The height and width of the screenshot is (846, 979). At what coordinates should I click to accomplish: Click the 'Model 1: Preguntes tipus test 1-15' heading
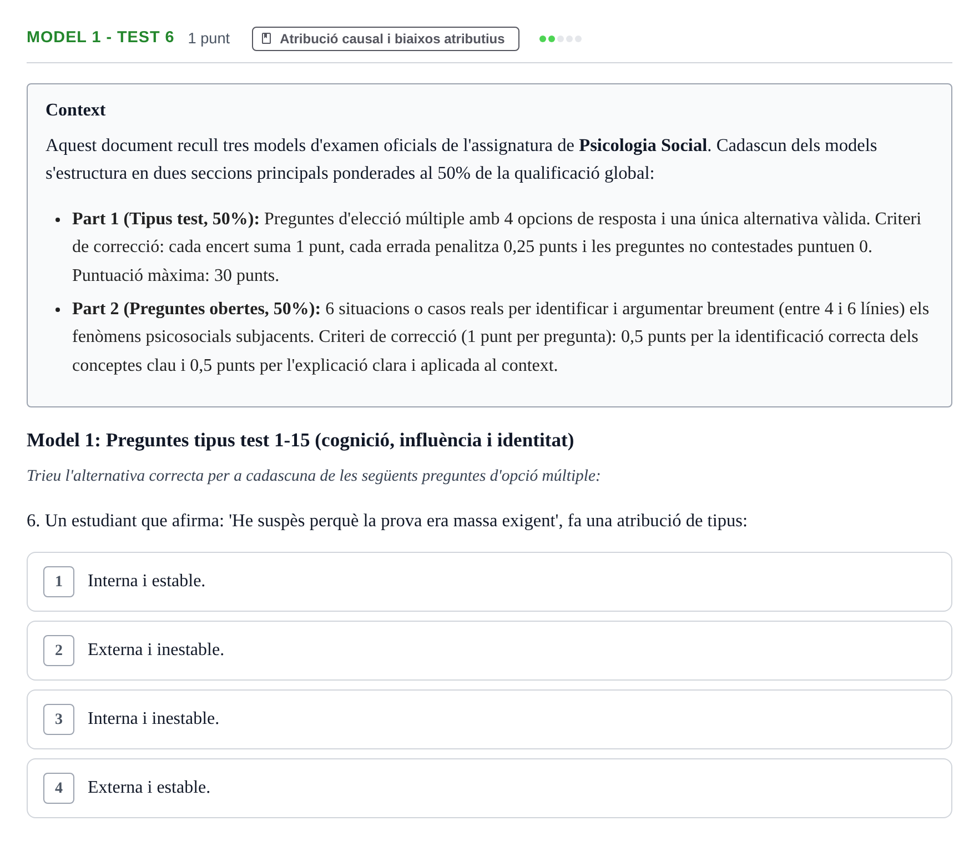300,440
